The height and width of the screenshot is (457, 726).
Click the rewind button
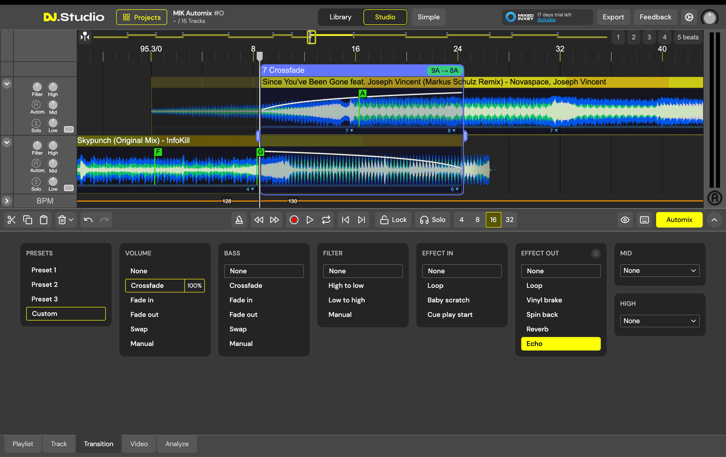[x=258, y=220]
